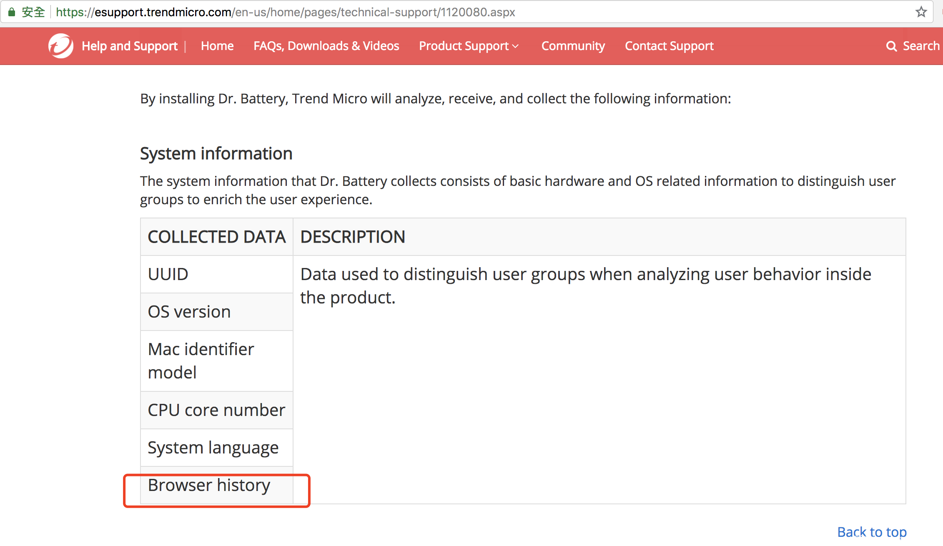
Task: Open FAQs, Downloads & Videos page
Action: pyautogui.click(x=326, y=46)
